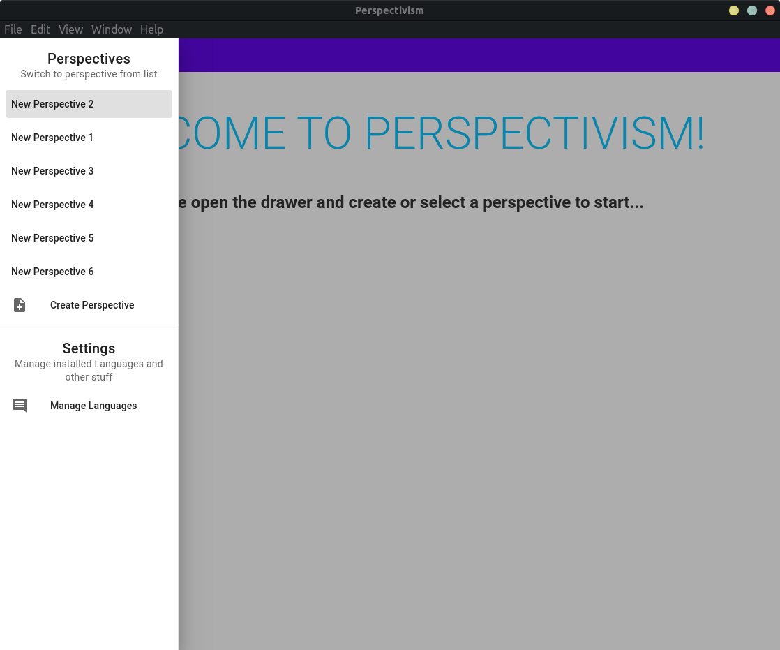Screen dimensions: 780x650
Task: Click the yellow minimize window button
Action: pyautogui.click(x=734, y=10)
